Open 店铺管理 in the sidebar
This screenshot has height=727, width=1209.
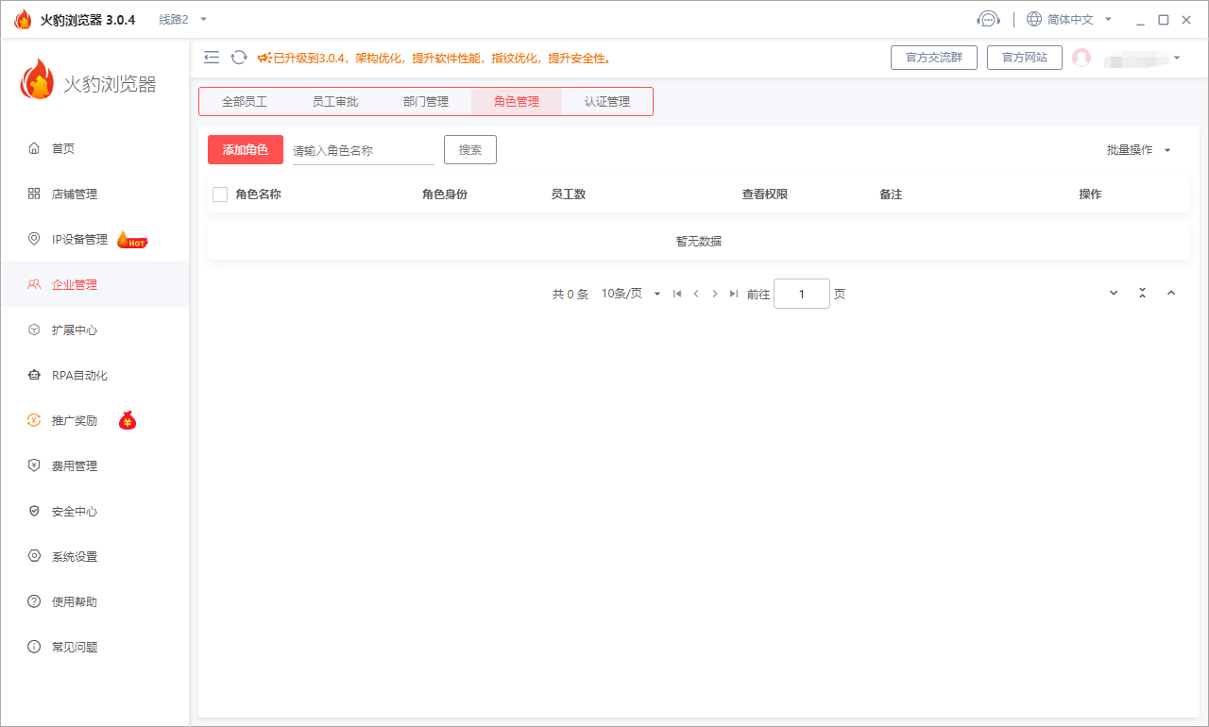tap(75, 194)
